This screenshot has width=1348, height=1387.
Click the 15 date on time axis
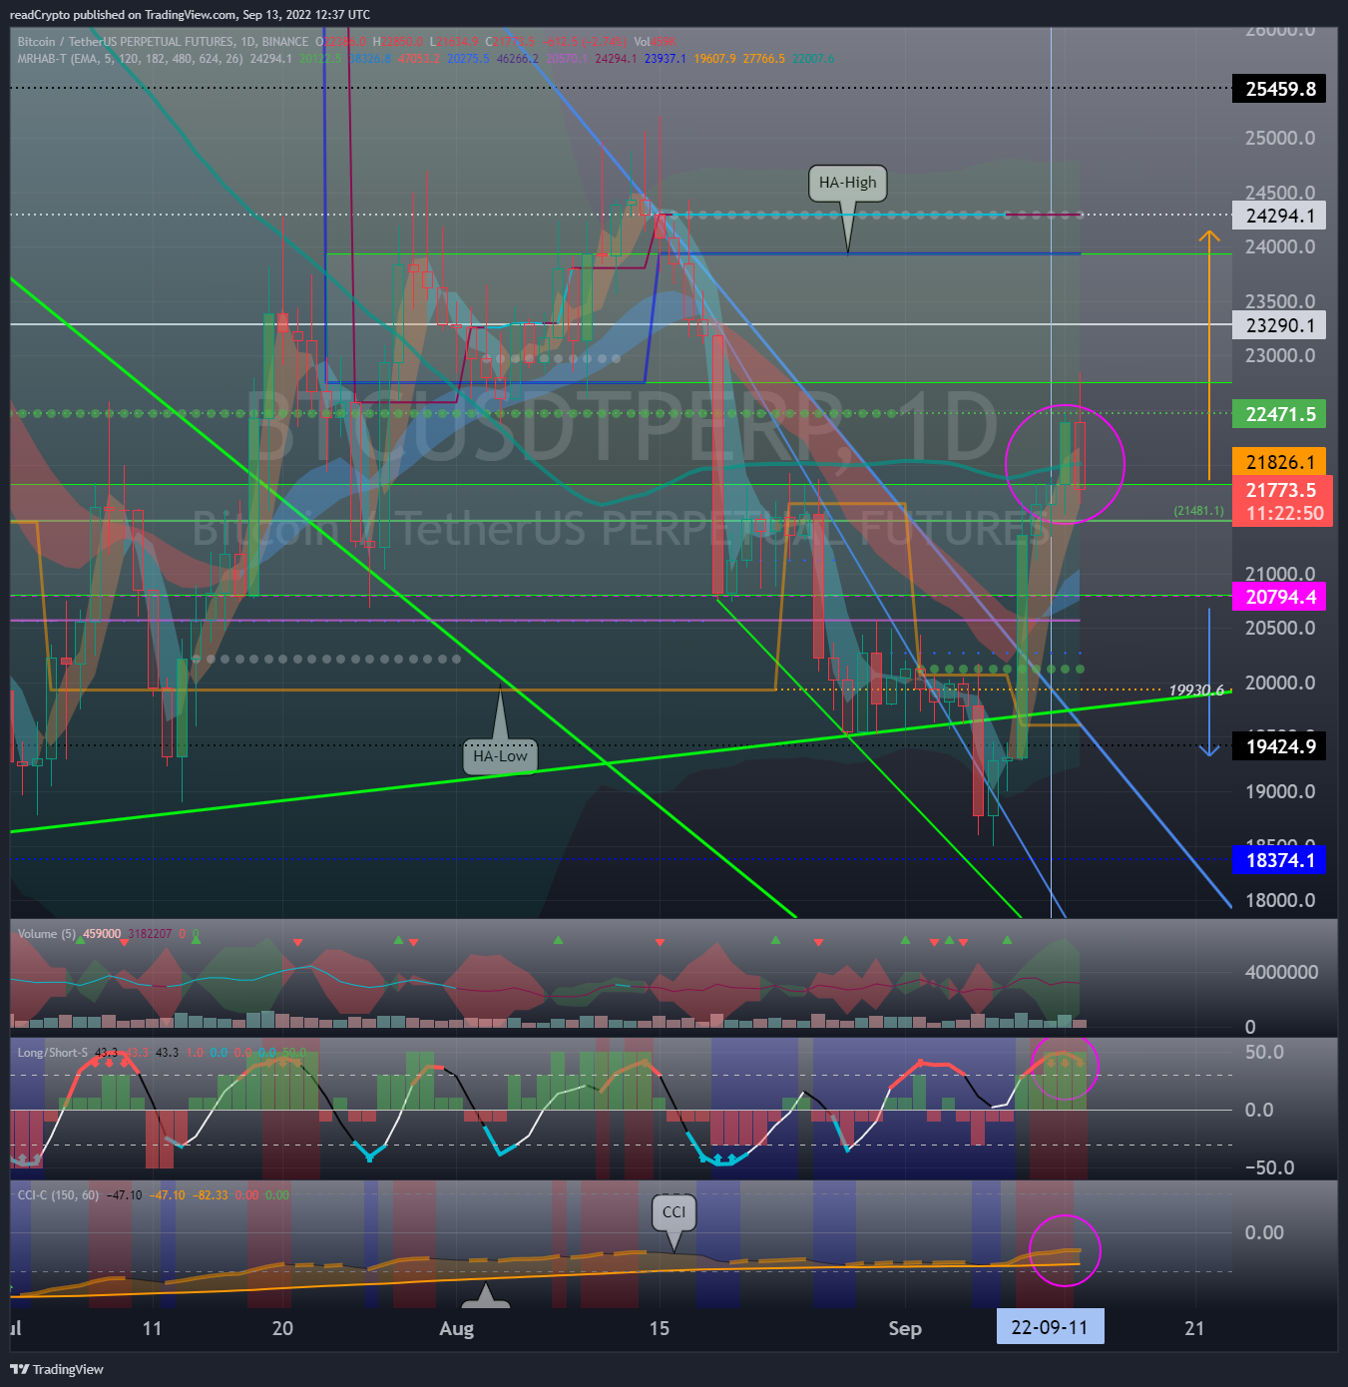pyautogui.click(x=660, y=1328)
